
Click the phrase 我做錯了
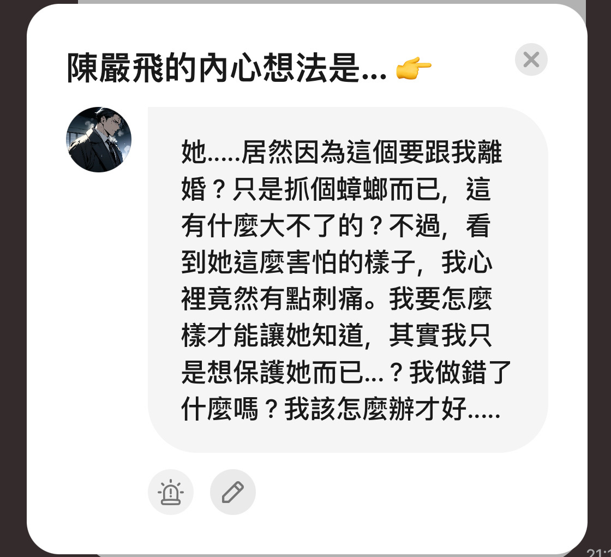pos(460,372)
